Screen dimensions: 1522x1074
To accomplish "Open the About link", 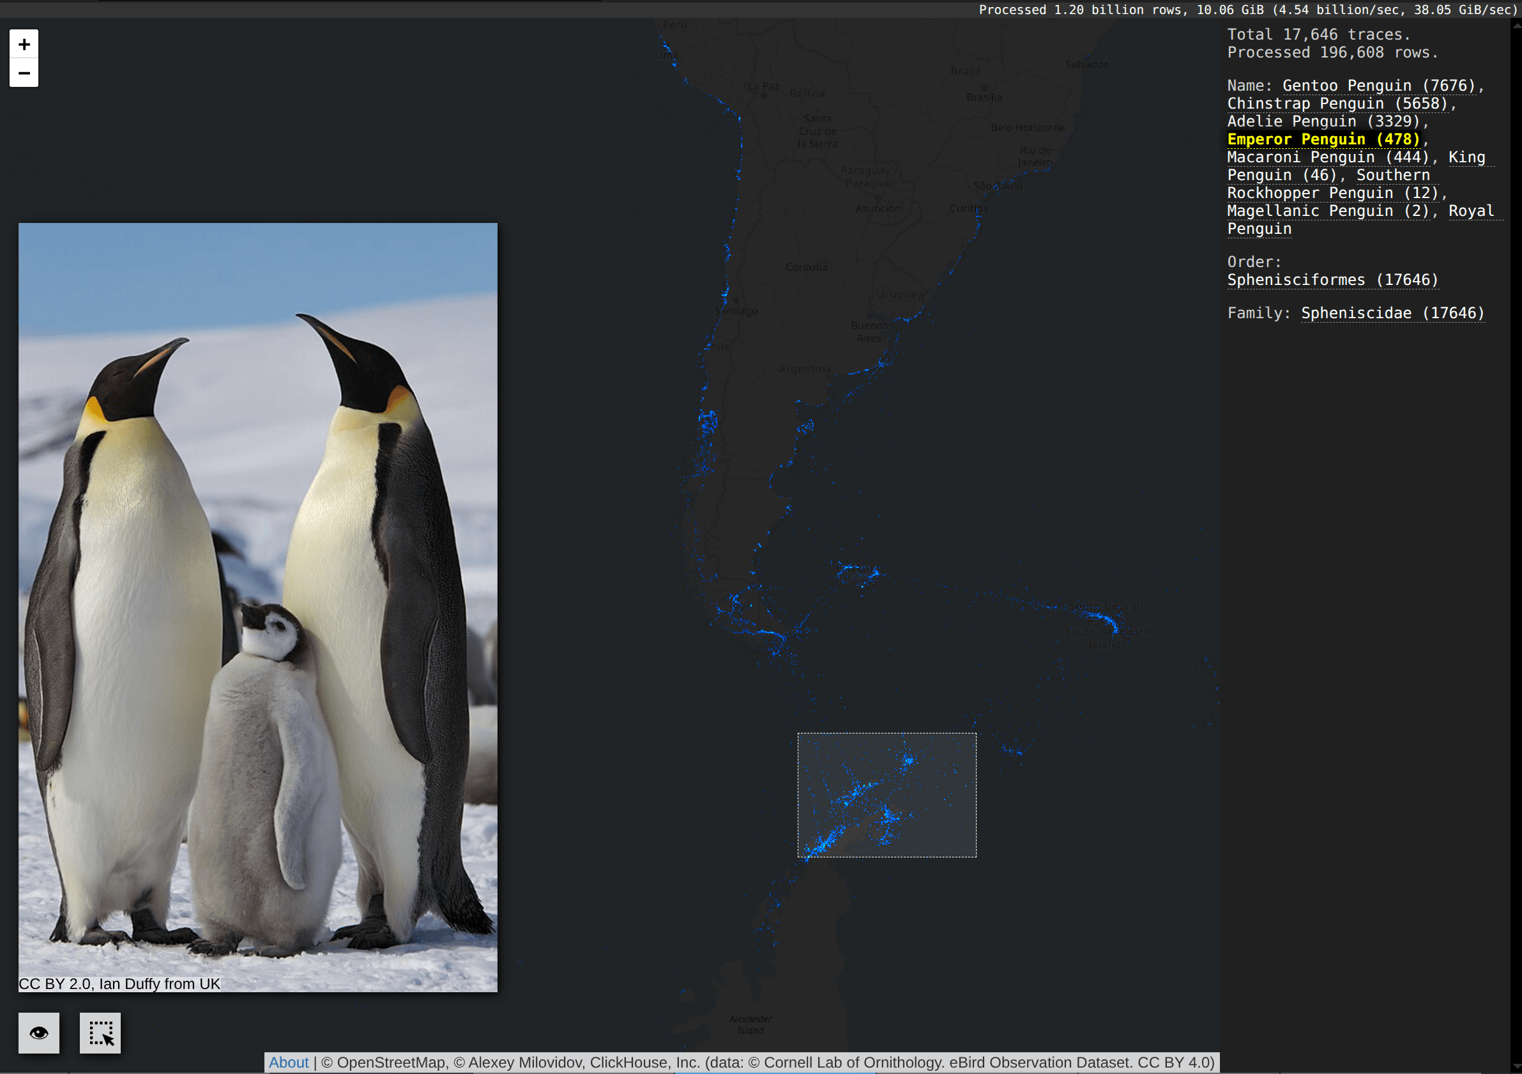I will coord(288,1062).
